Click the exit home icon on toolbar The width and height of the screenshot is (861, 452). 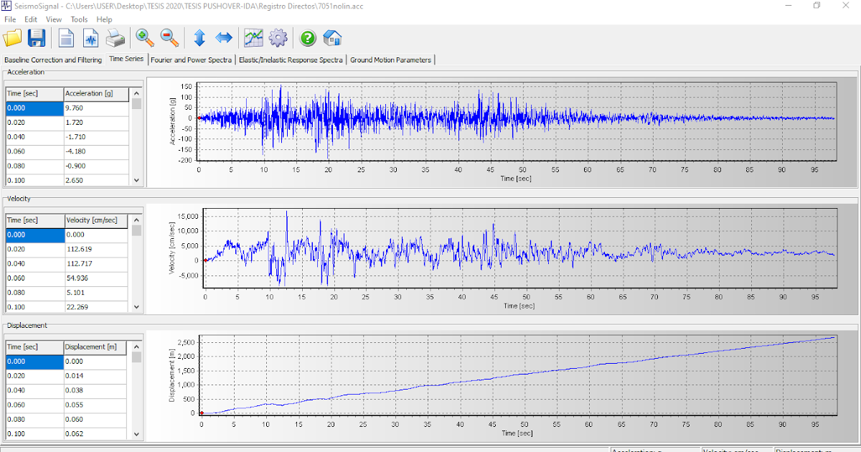click(x=331, y=37)
